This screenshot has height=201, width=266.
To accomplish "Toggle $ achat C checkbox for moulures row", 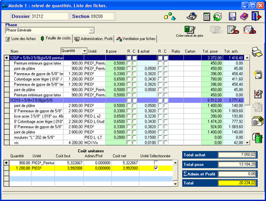I will pyautogui.click(x=165, y=137).
